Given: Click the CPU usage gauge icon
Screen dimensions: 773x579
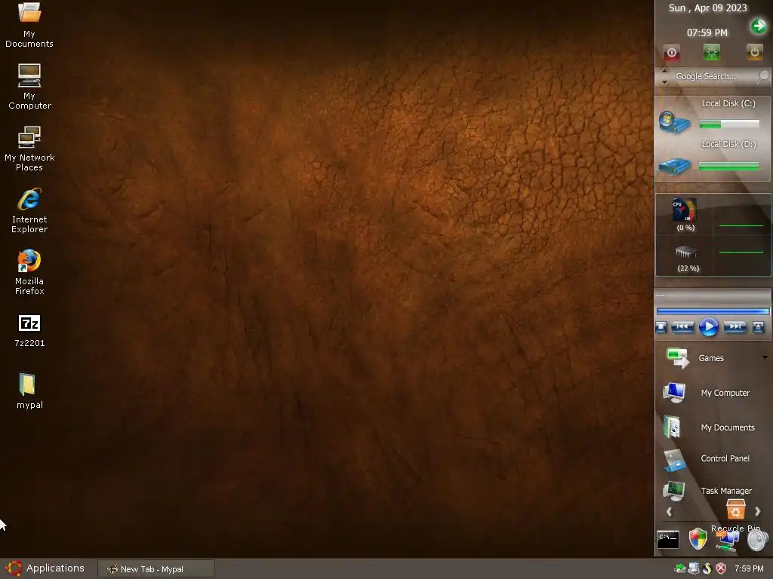Looking at the screenshot, I should click(x=684, y=210).
